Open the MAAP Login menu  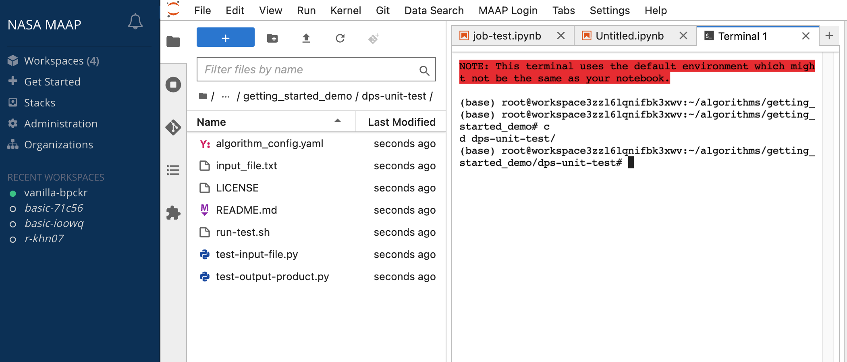click(508, 10)
